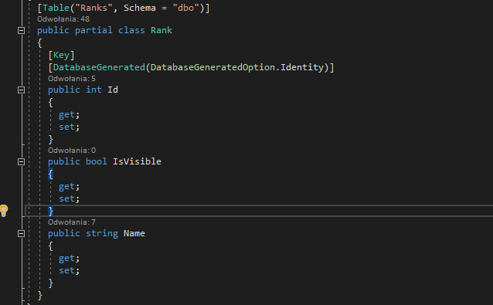The height and width of the screenshot is (305, 493).
Task: Click the partial keyword
Action: [93, 30]
